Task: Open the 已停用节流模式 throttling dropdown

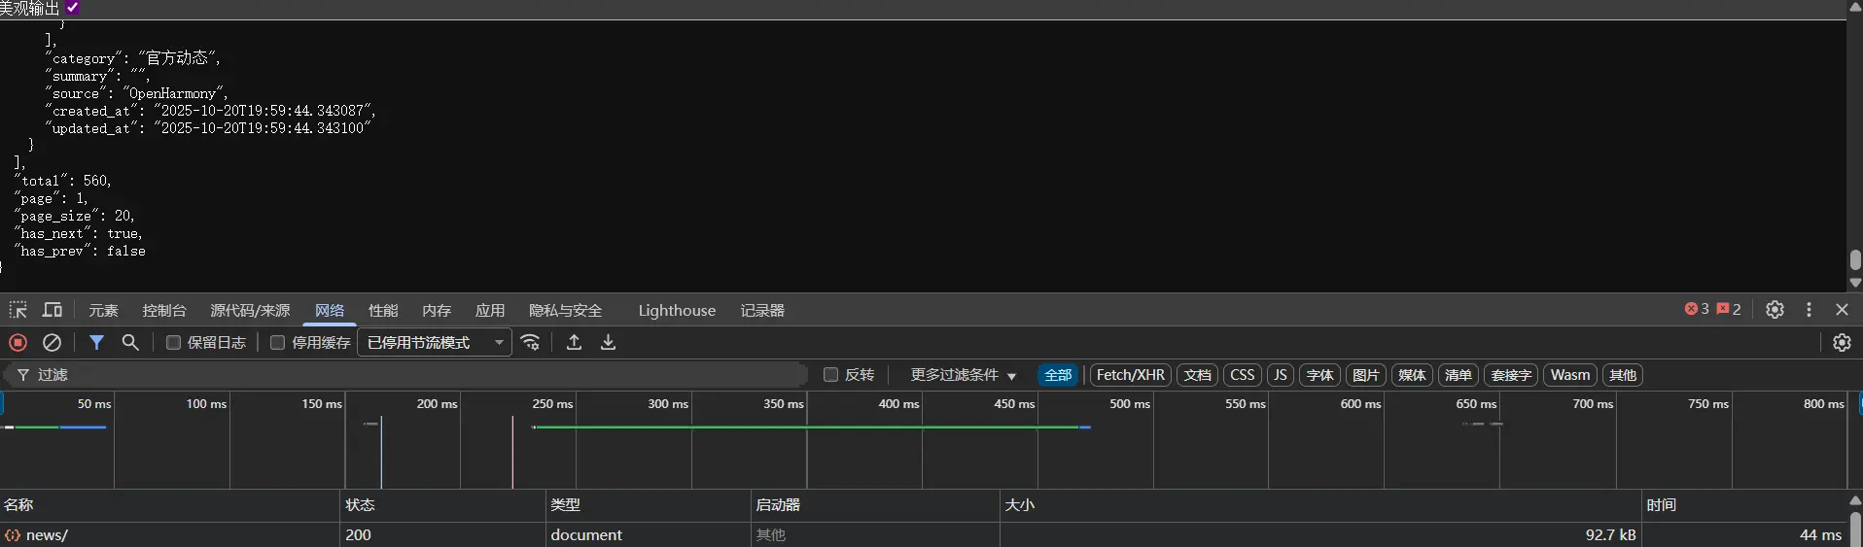Action: 435,343
